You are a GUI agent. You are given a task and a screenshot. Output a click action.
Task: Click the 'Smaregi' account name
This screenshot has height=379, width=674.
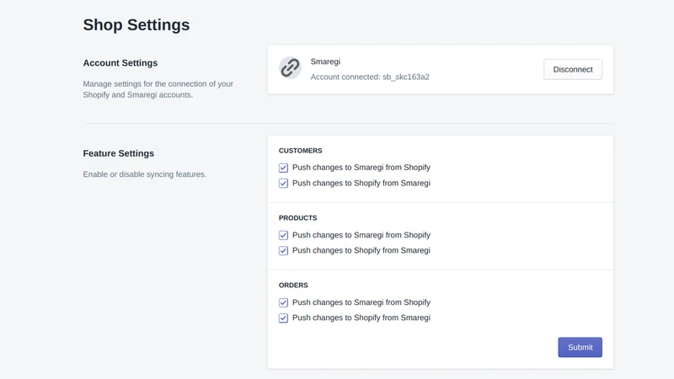tap(325, 61)
